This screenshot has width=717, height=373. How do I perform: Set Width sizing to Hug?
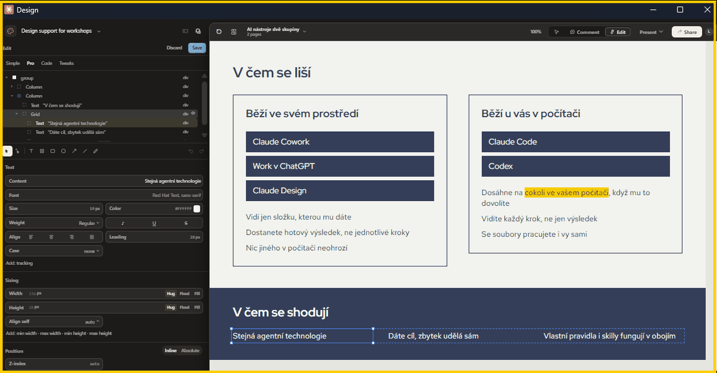pyautogui.click(x=171, y=294)
